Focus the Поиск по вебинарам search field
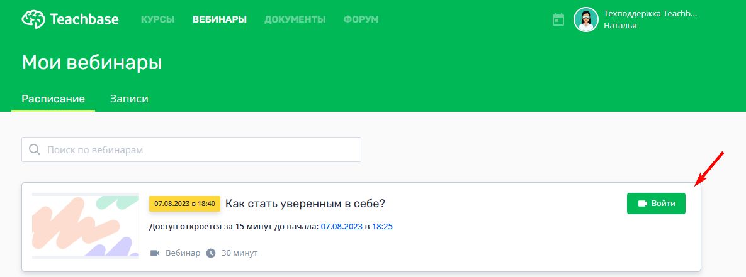The width and height of the screenshot is (746, 277). (x=191, y=150)
